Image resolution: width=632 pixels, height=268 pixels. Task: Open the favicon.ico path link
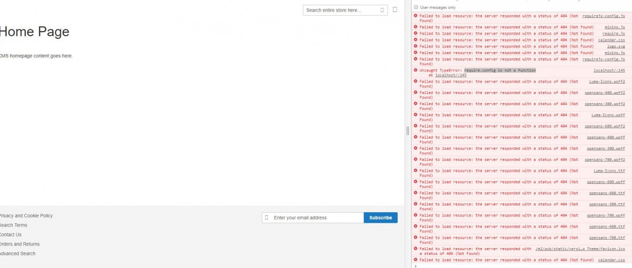point(580,249)
